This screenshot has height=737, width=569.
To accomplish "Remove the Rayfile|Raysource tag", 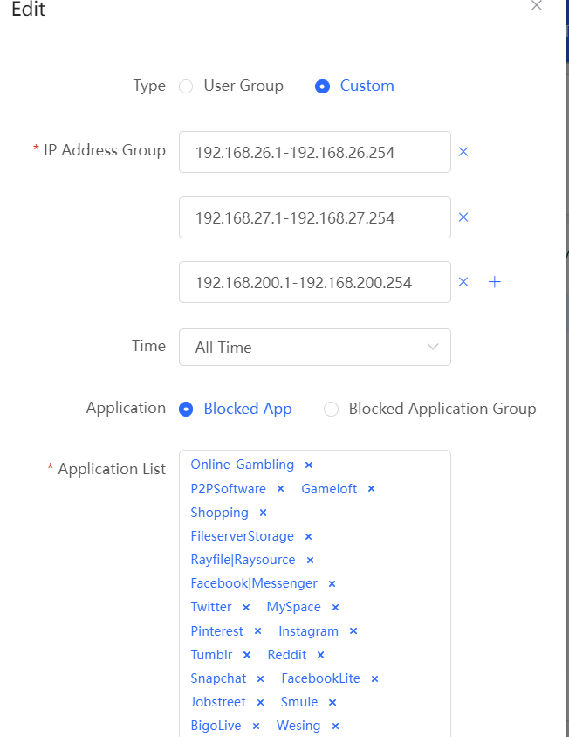I will (x=310, y=561).
